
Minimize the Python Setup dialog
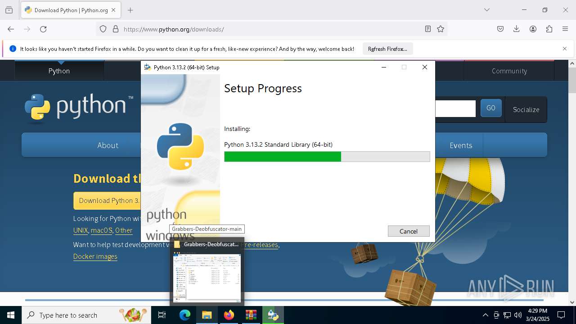pyautogui.click(x=384, y=67)
